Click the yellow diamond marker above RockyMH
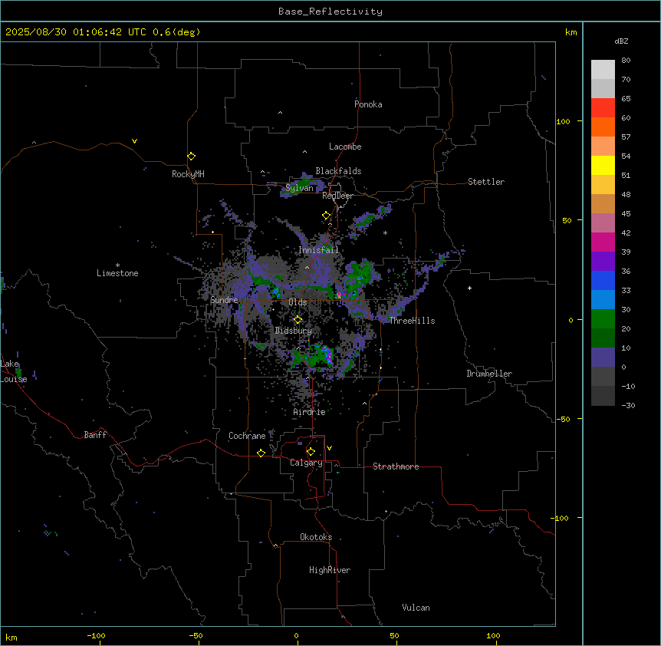The image size is (661, 646). click(192, 157)
